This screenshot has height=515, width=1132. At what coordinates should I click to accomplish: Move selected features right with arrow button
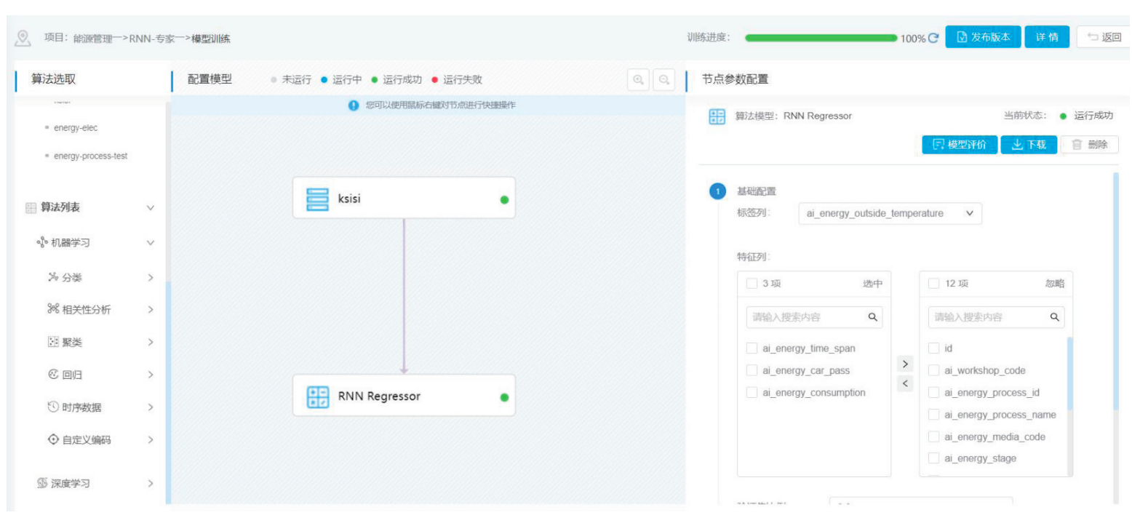(905, 363)
